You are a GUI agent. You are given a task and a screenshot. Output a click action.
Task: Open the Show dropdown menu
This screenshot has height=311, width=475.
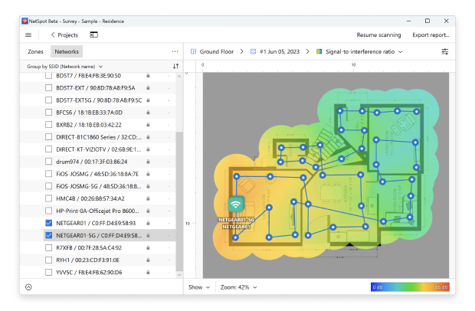pos(199,287)
